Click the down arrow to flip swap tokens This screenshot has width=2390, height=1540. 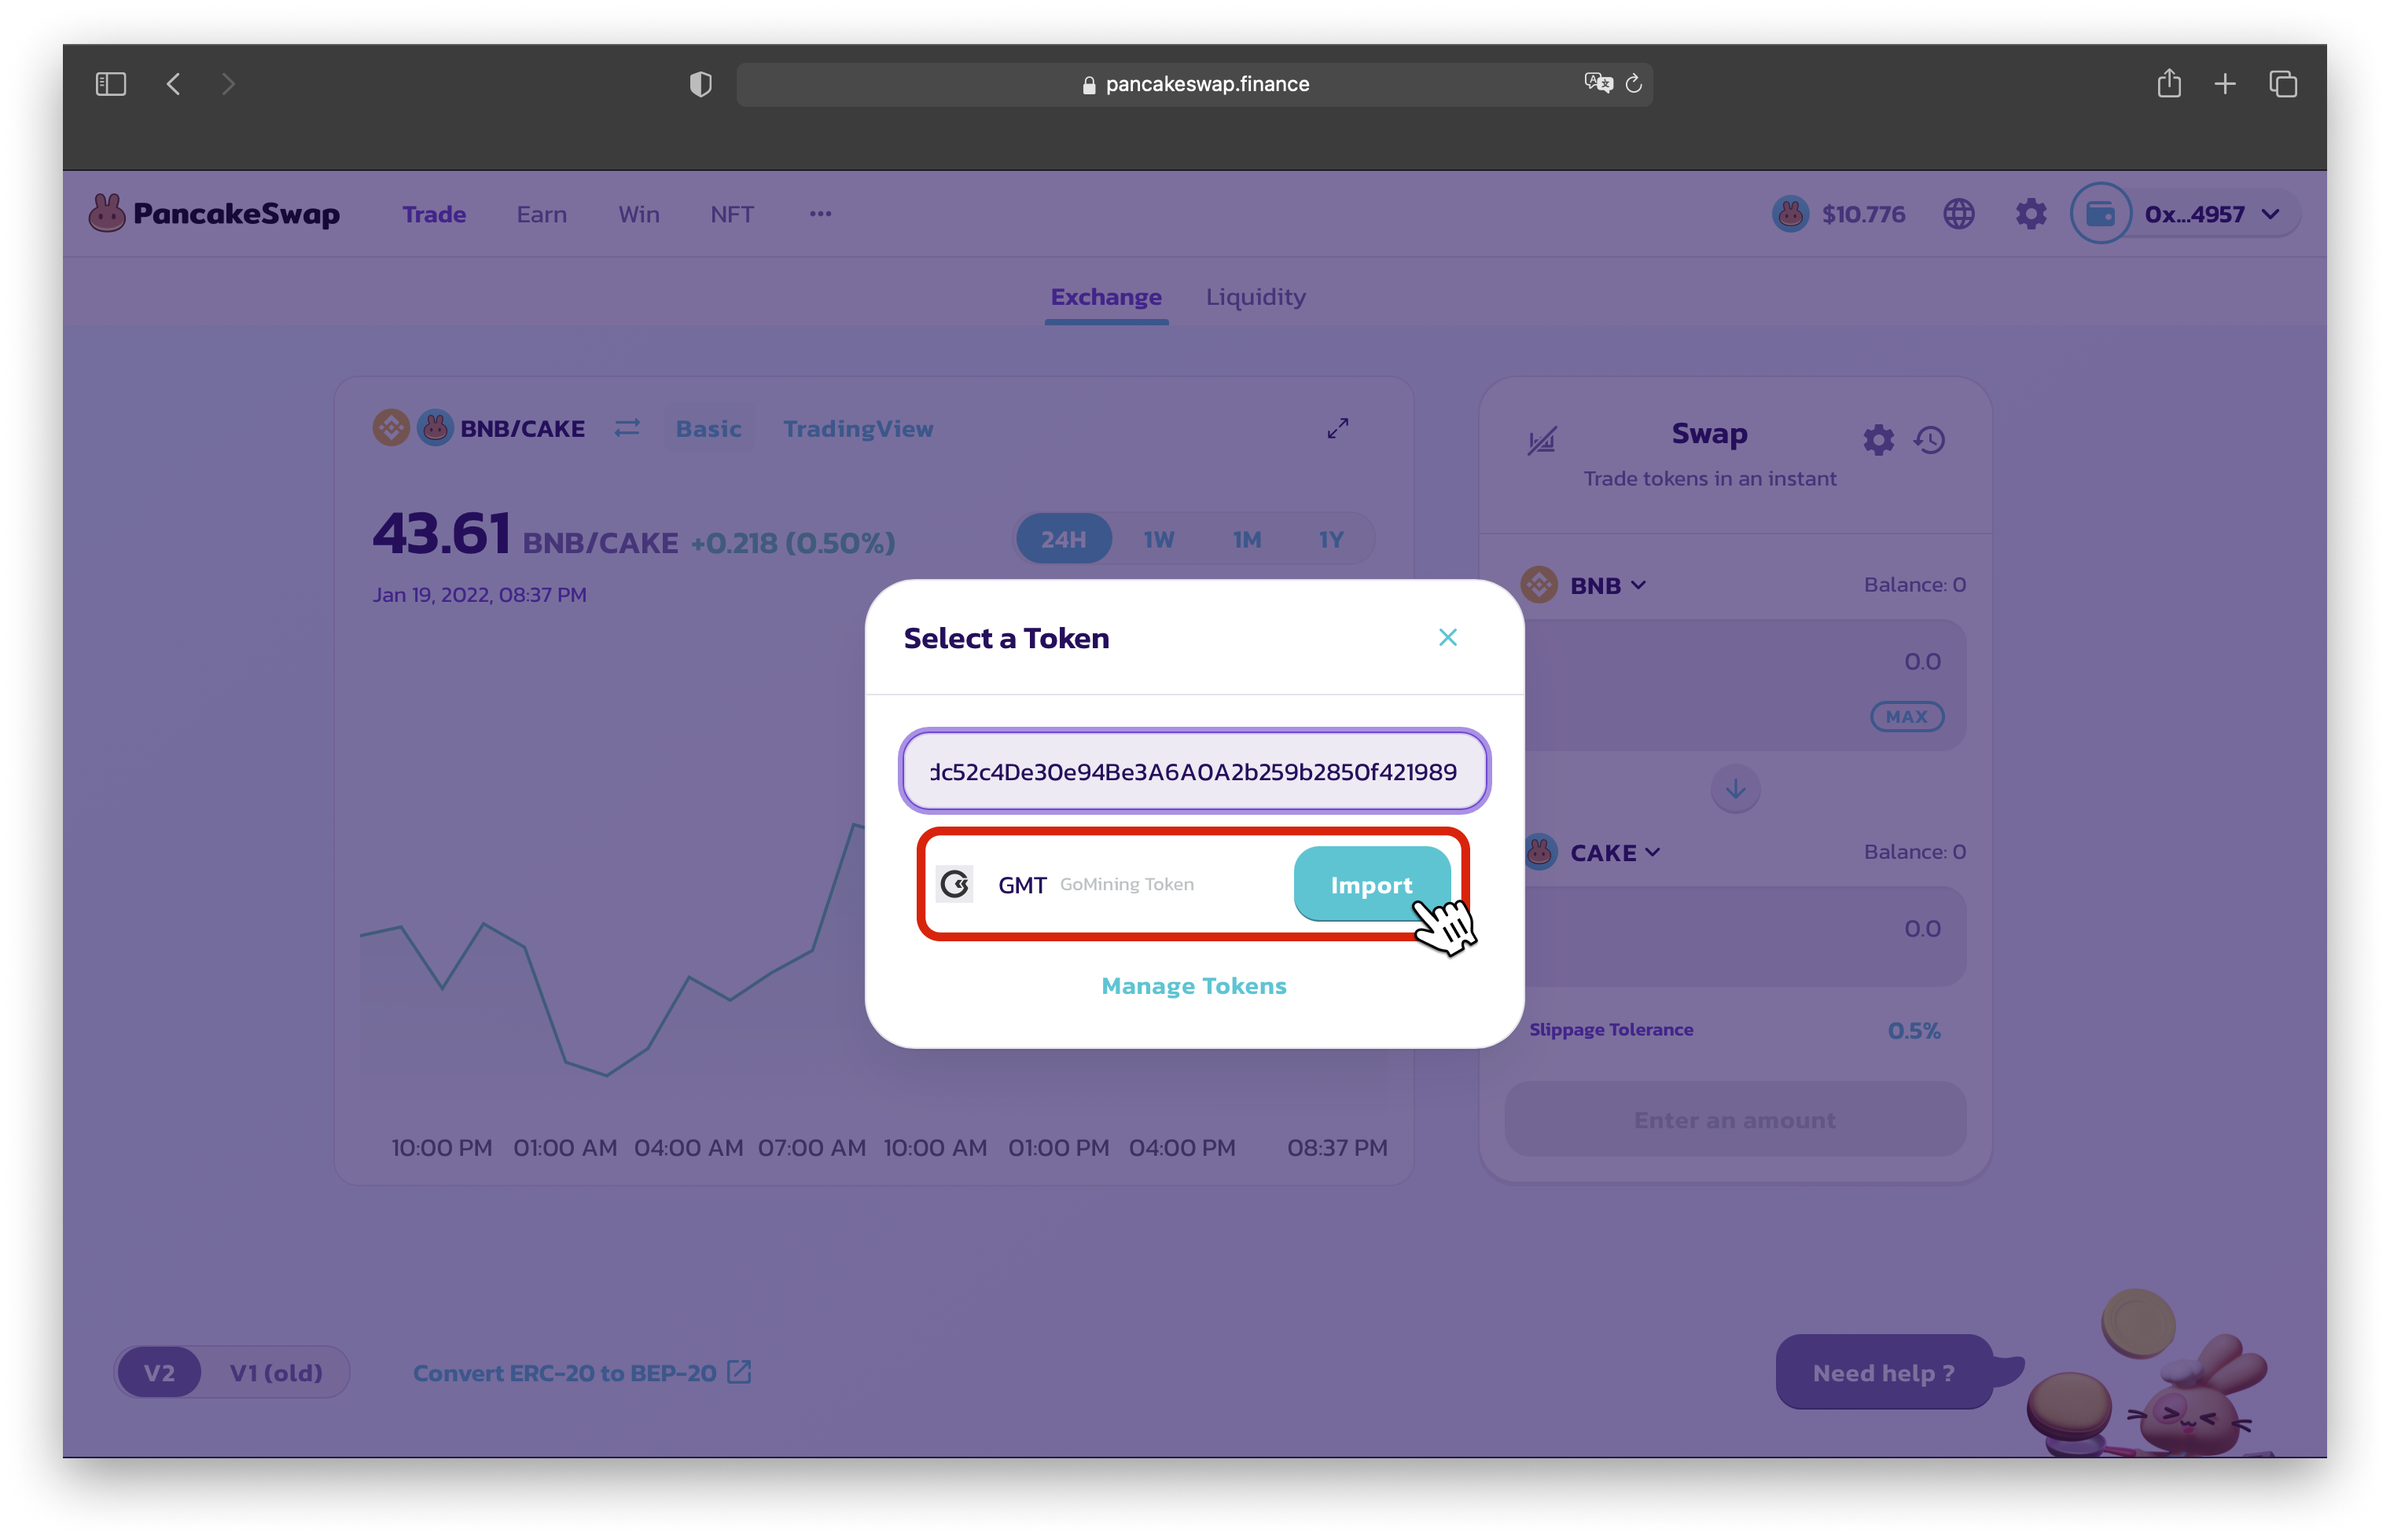1735,789
